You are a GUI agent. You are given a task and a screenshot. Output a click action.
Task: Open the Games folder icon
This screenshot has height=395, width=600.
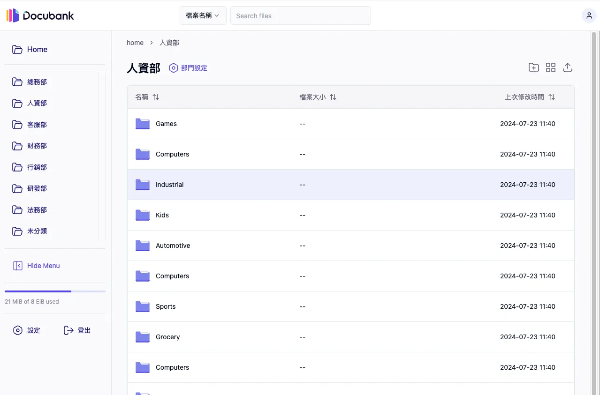coord(142,123)
